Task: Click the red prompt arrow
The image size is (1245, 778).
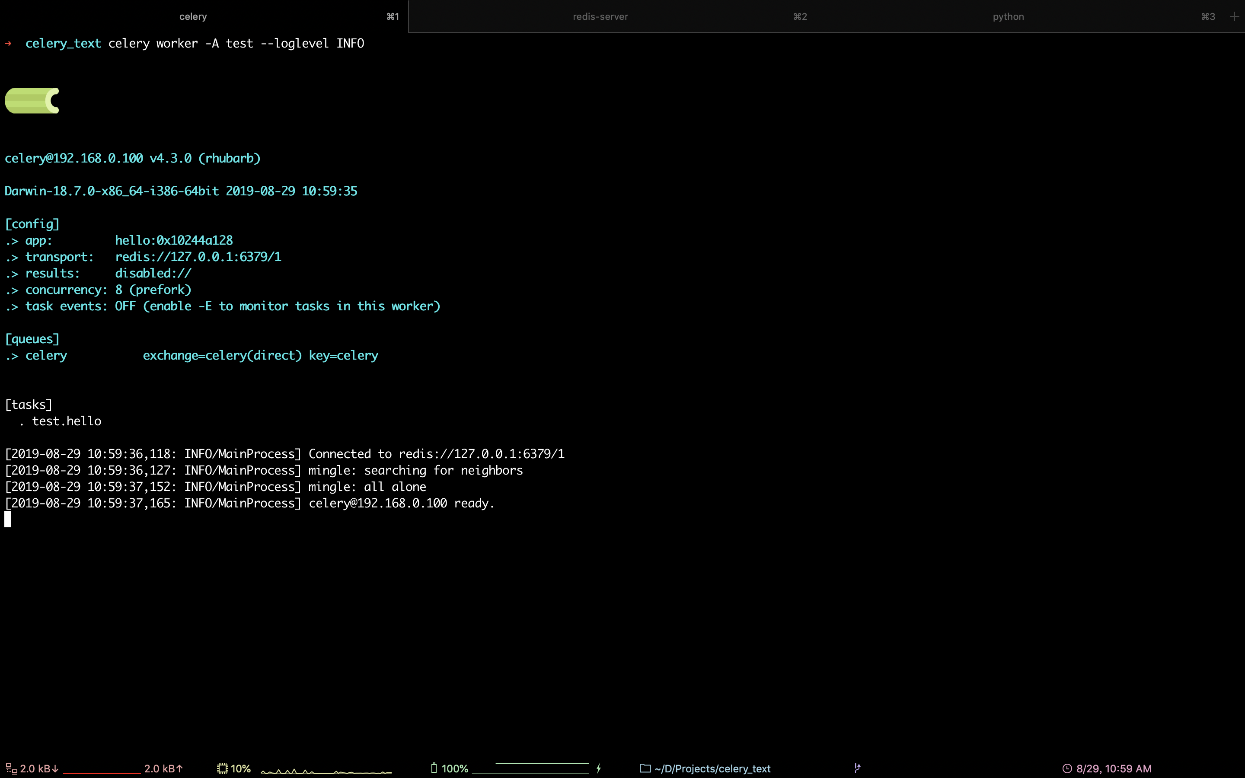Action: click(x=8, y=43)
